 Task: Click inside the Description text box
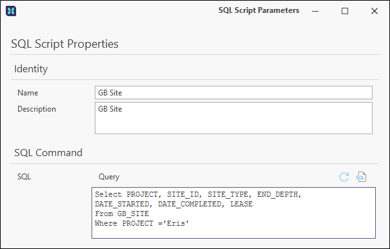tap(233, 118)
